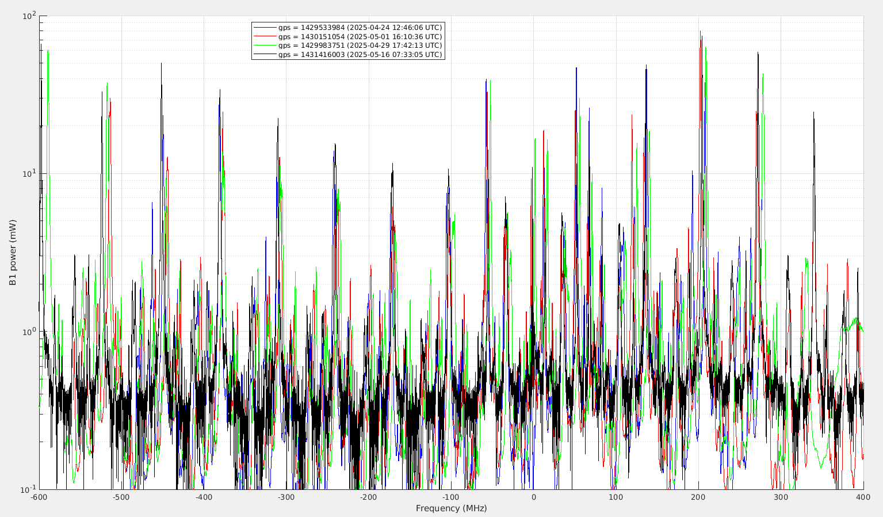Click the -600 x-axis tick label

coord(39,497)
